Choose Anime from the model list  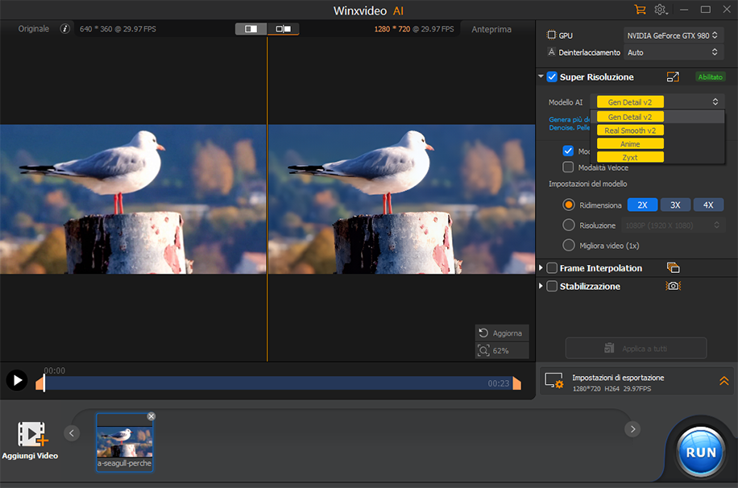click(657, 144)
